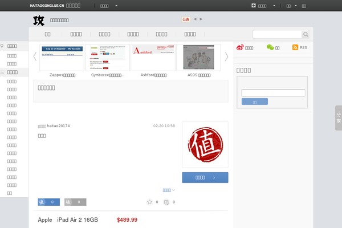This screenshot has height=228, width=342.
Task: Open the Gymboree guide thumbnail
Action: 107,58
